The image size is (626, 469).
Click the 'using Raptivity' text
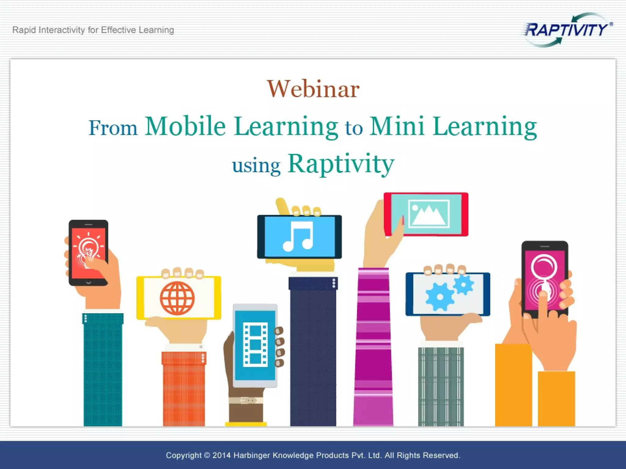click(313, 164)
